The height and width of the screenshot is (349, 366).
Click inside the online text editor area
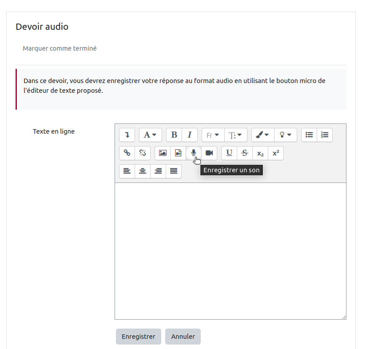click(x=230, y=251)
